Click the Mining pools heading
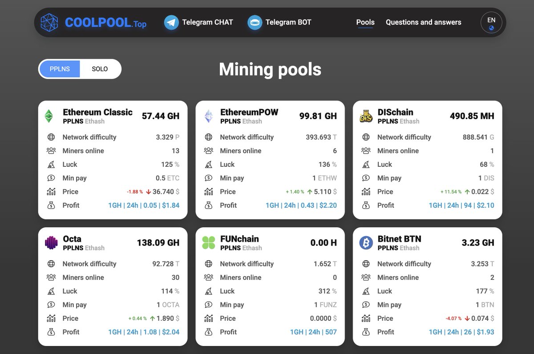Screen dimensions: 534x354 tap(270, 69)
